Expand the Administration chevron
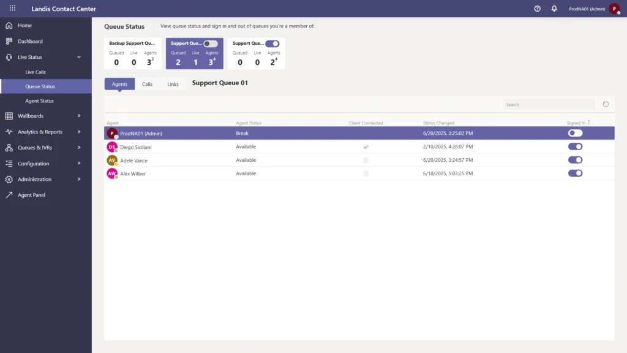This screenshot has width=627, height=353. tap(79, 180)
